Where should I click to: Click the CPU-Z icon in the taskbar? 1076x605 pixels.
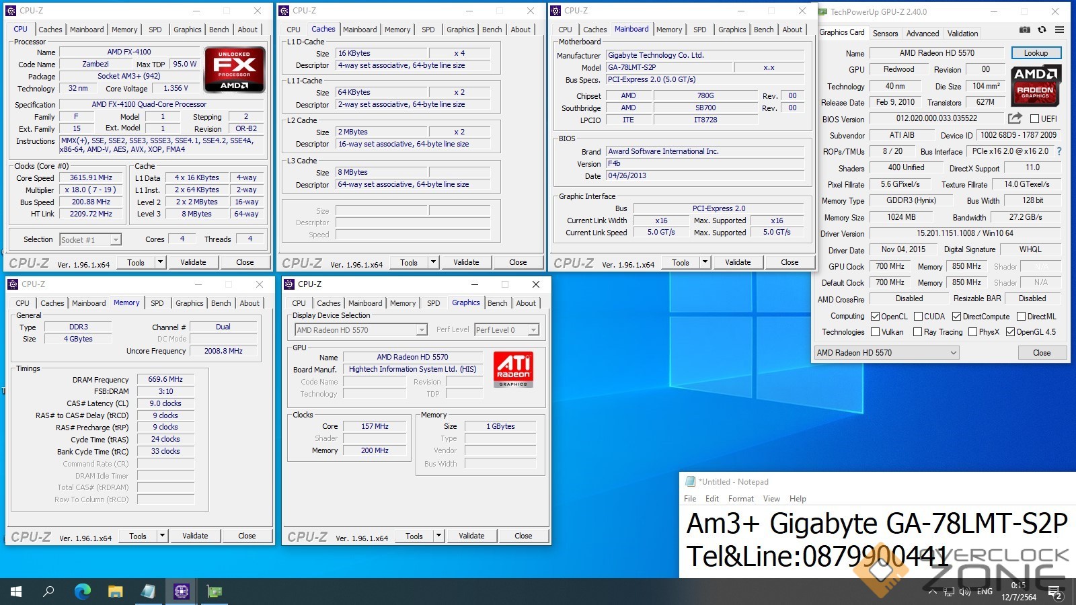click(x=181, y=592)
